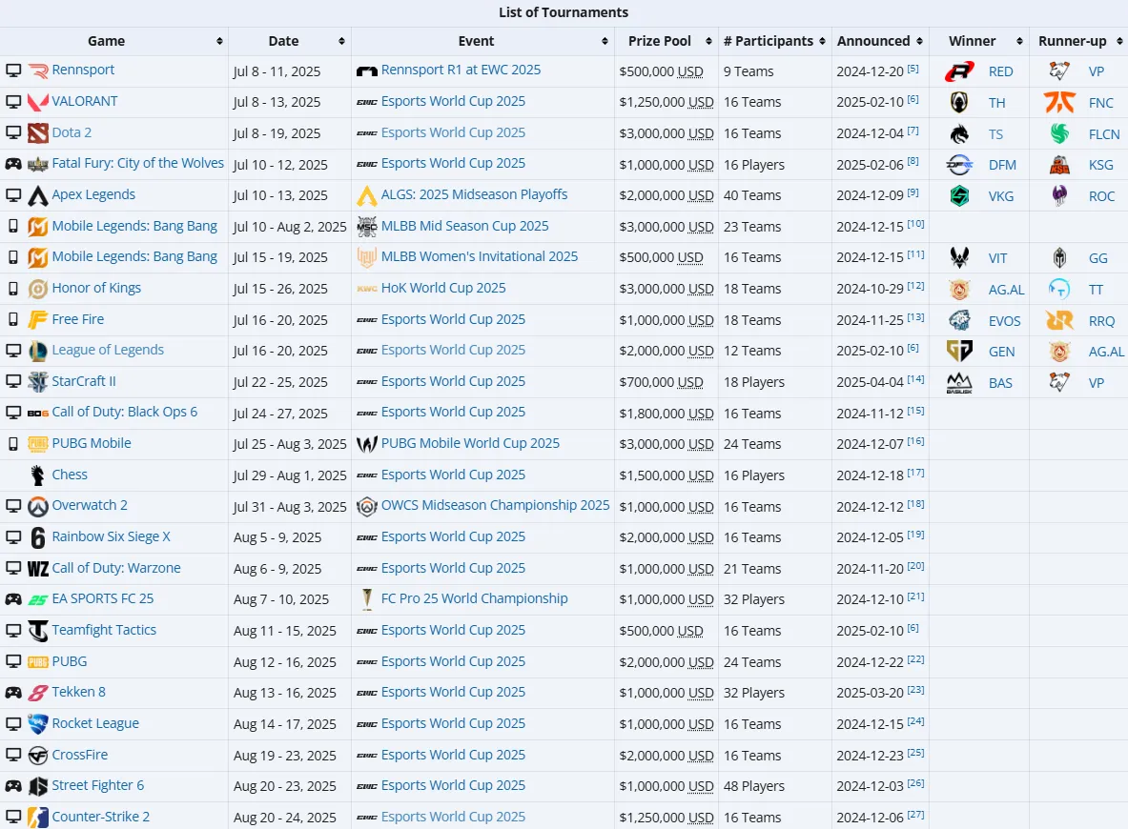Click the StarCraft II logo icon

tap(37, 382)
